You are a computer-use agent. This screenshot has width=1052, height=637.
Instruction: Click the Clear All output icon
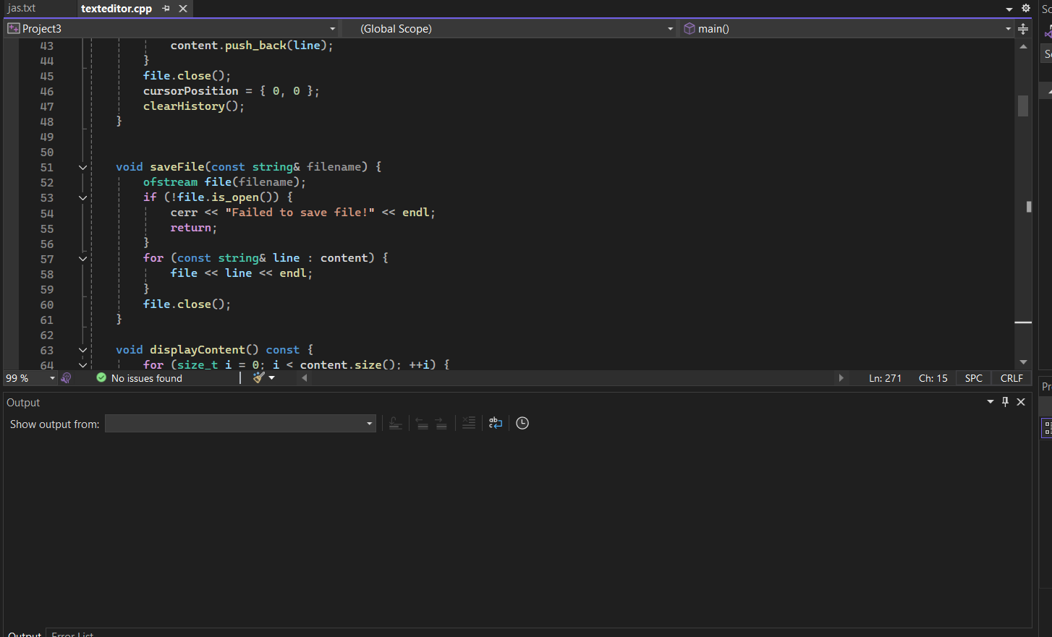click(469, 424)
